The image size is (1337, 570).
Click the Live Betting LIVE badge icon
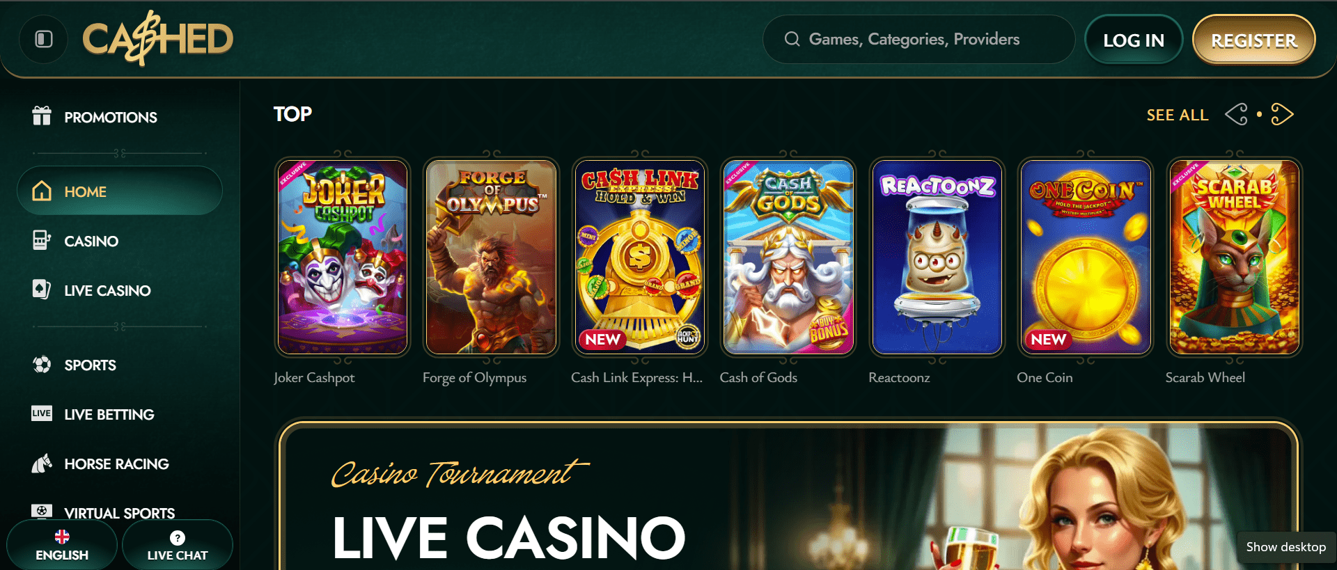coord(42,413)
